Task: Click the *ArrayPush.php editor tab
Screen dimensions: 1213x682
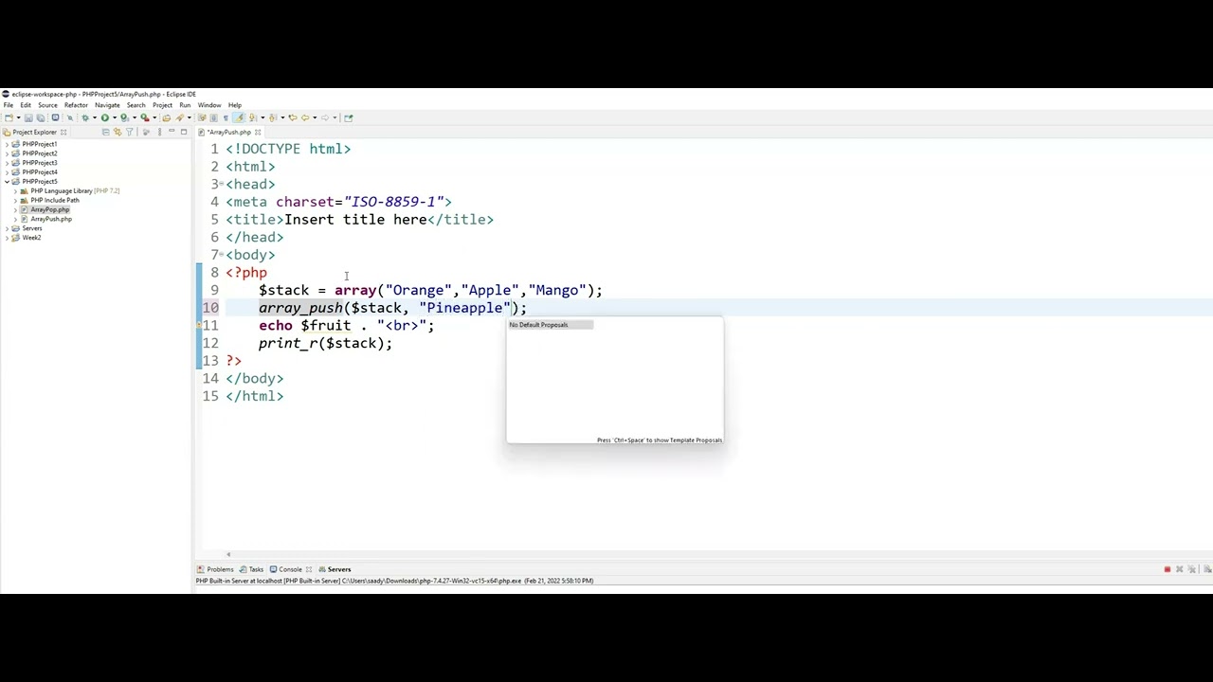Action: (x=227, y=132)
